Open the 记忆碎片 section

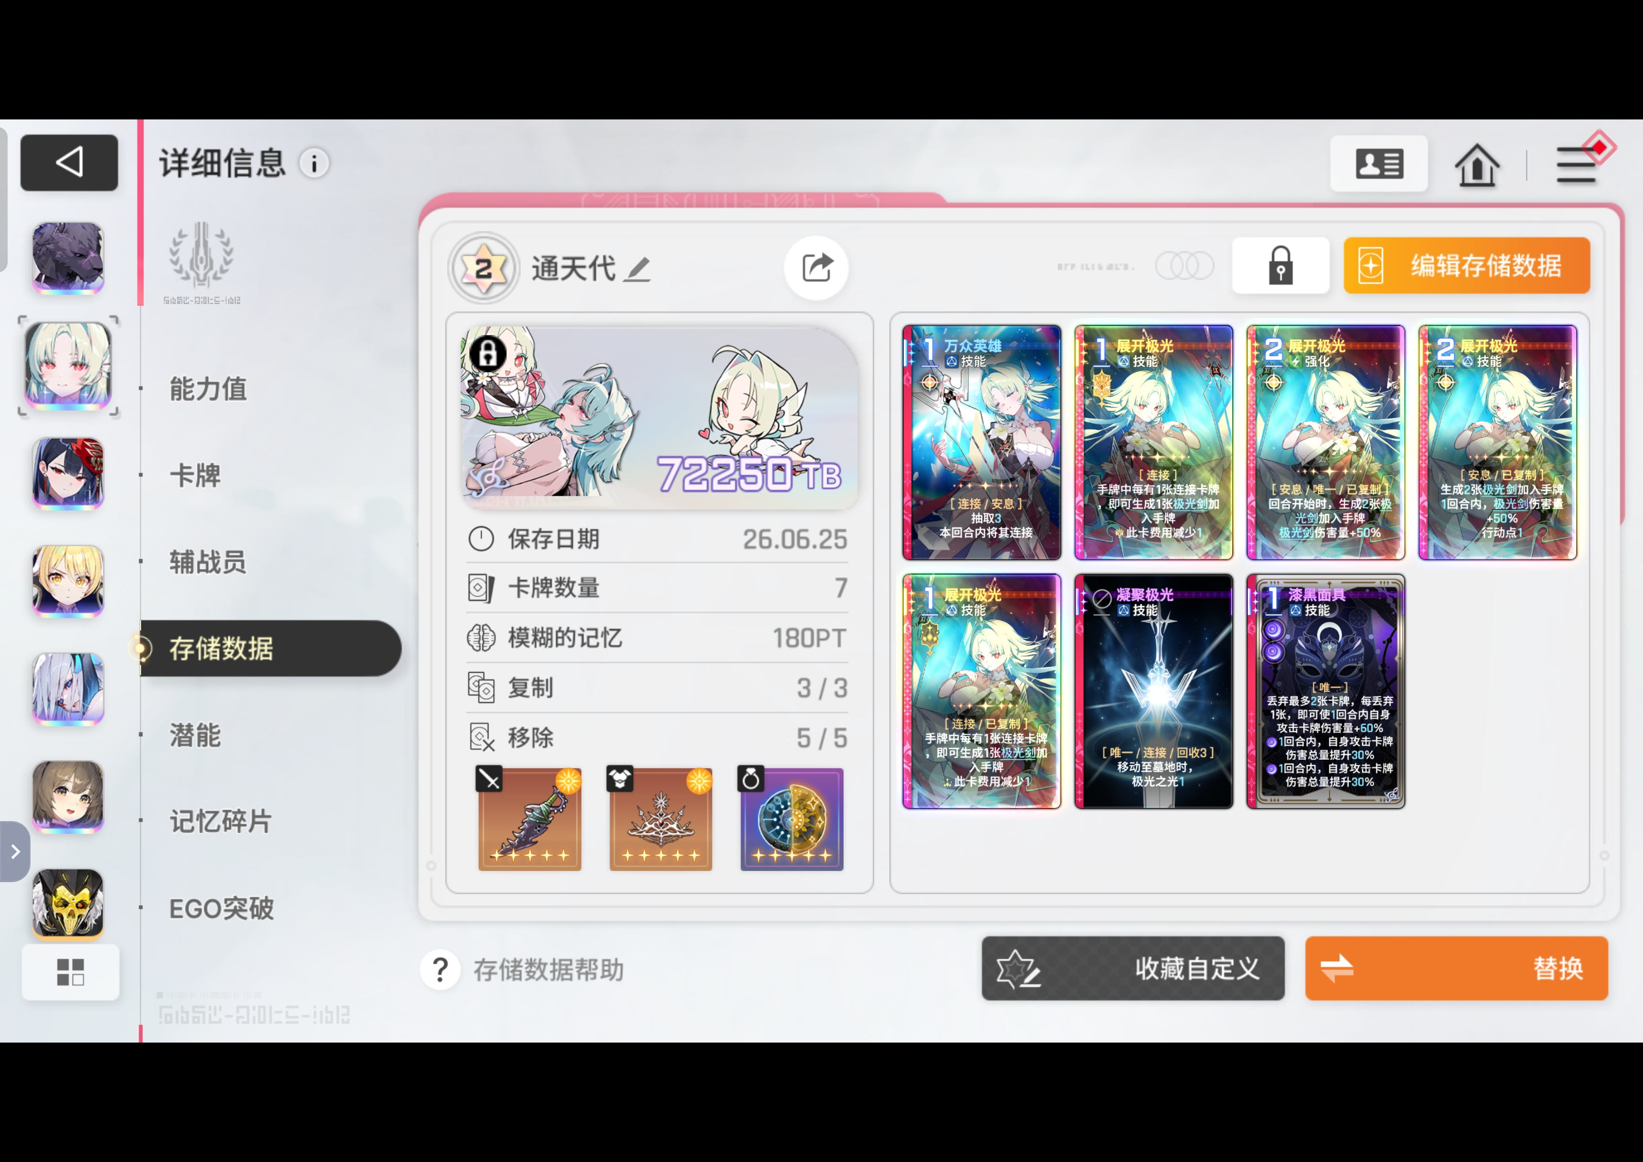coord(221,822)
